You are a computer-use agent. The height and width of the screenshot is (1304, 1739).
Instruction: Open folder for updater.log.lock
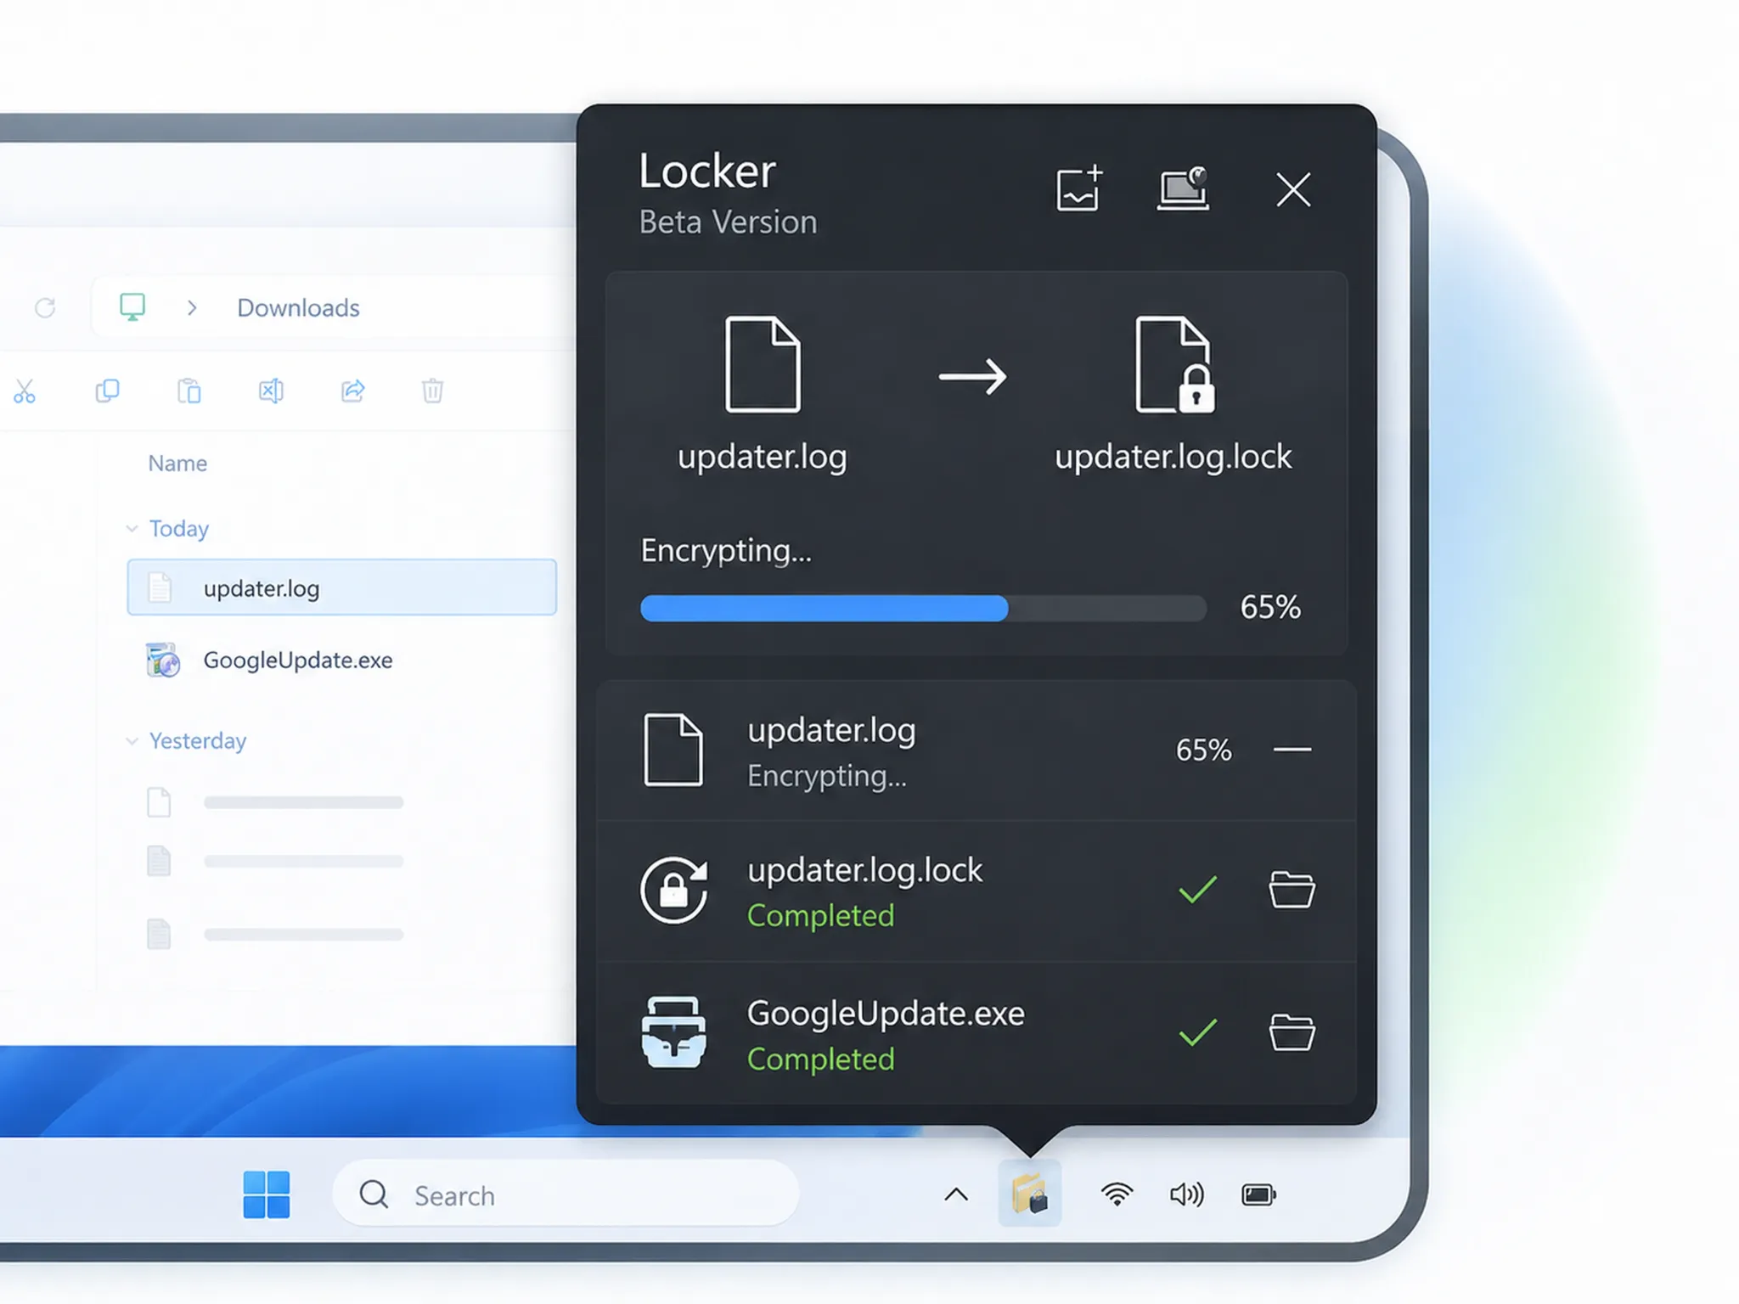(x=1292, y=890)
